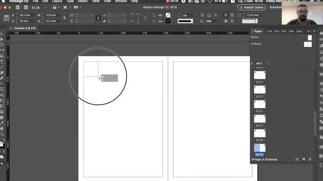This screenshot has height=181, width=323.
Task: Select the Pen tool
Action: click(x=2, y=72)
